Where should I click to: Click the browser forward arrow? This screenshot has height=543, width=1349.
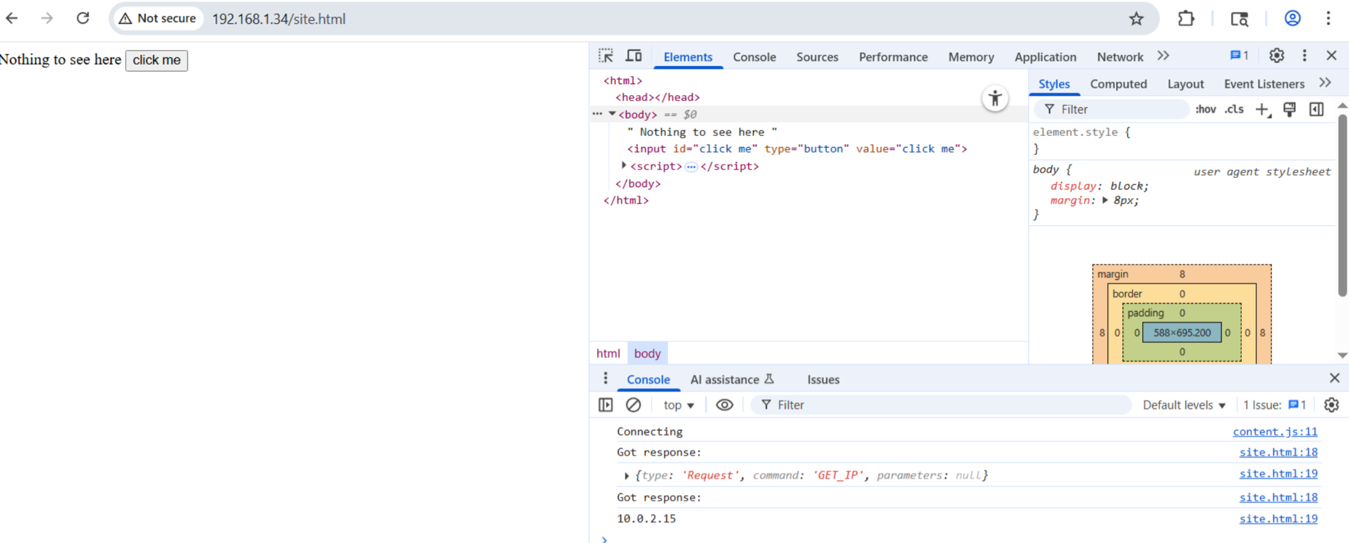tap(47, 18)
